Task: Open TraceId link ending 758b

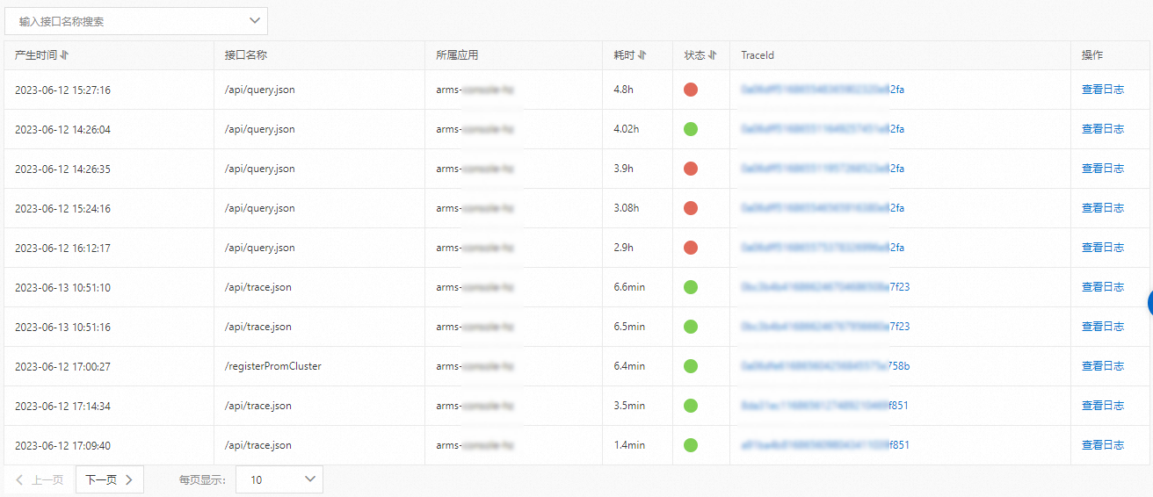Action: 825,366
